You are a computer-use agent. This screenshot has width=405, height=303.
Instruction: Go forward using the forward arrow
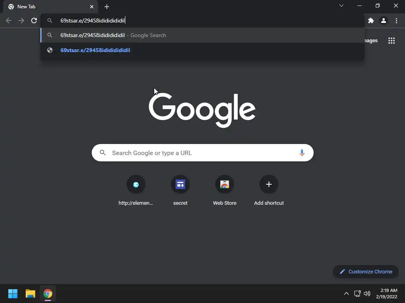21,21
